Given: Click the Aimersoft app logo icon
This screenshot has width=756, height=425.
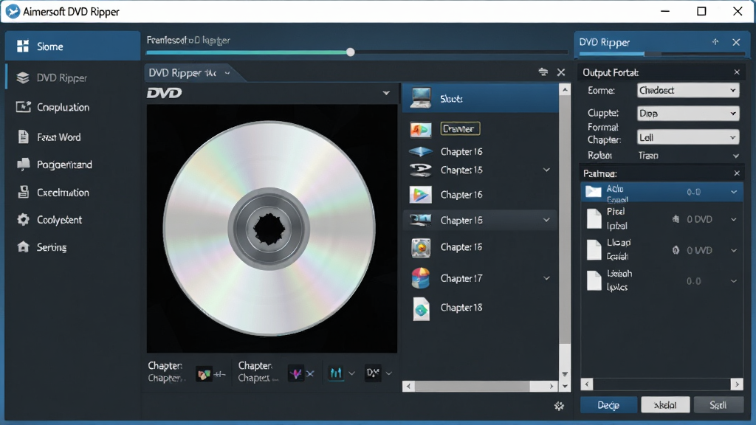Looking at the screenshot, I should pyautogui.click(x=13, y=11).
